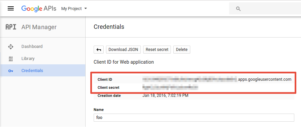Click the My Project dropdown arrow
The width and height of the screenshot is (301, 127).
click(86, 8)
